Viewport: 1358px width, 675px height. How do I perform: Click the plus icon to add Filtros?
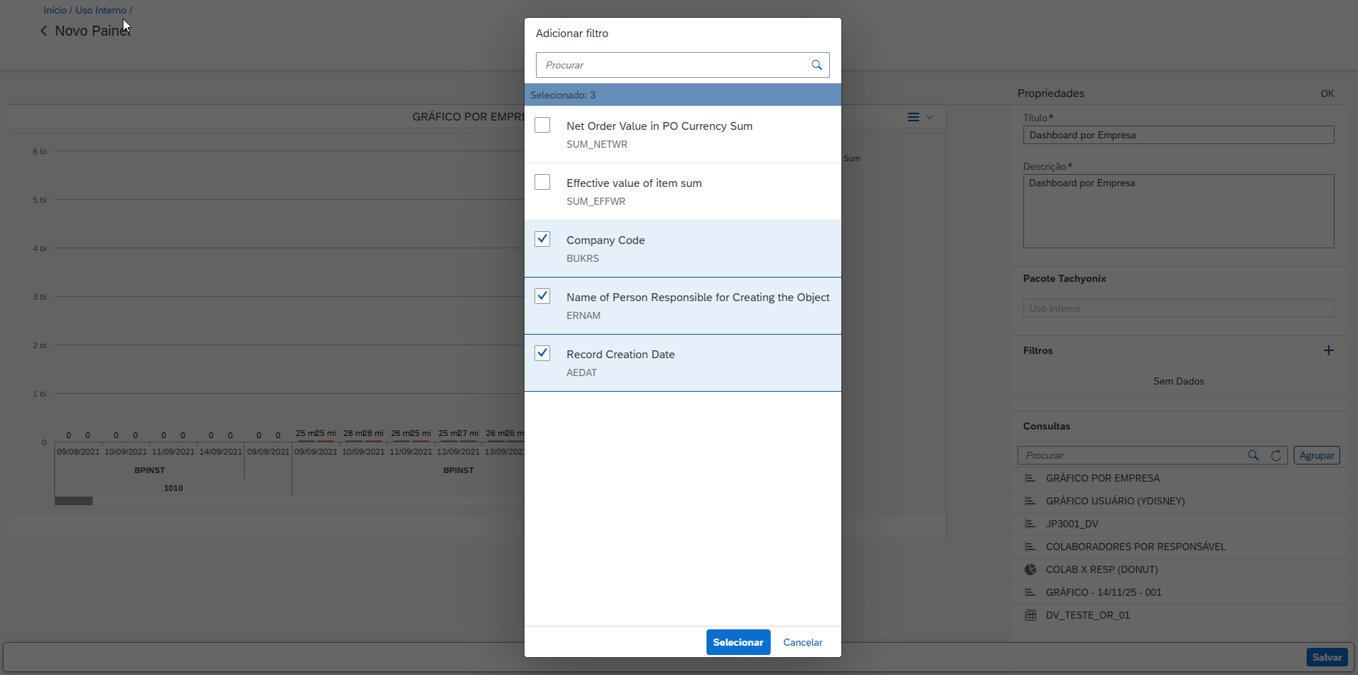click(1328, 350)
